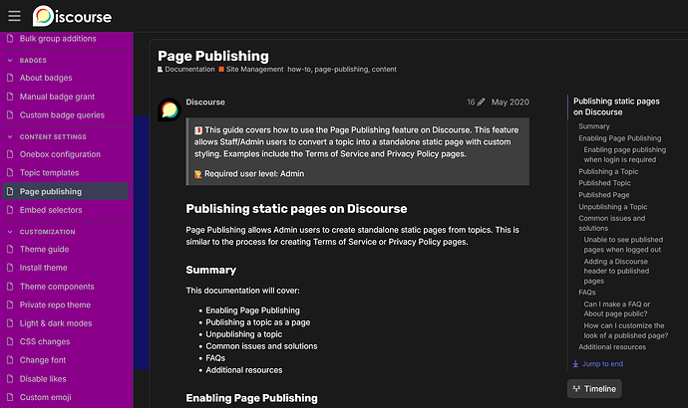The height and width of the screenshot is (408, 688).
Task: Go to Published Topic in contents
Action: coord(604,183)
